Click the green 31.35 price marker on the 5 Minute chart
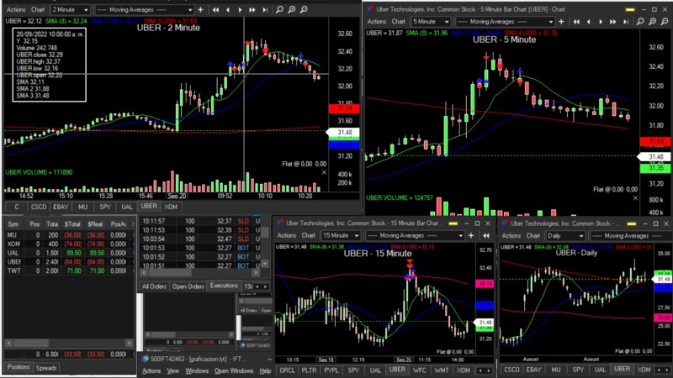Screen dimensions: 673x378 pos(653,168)
